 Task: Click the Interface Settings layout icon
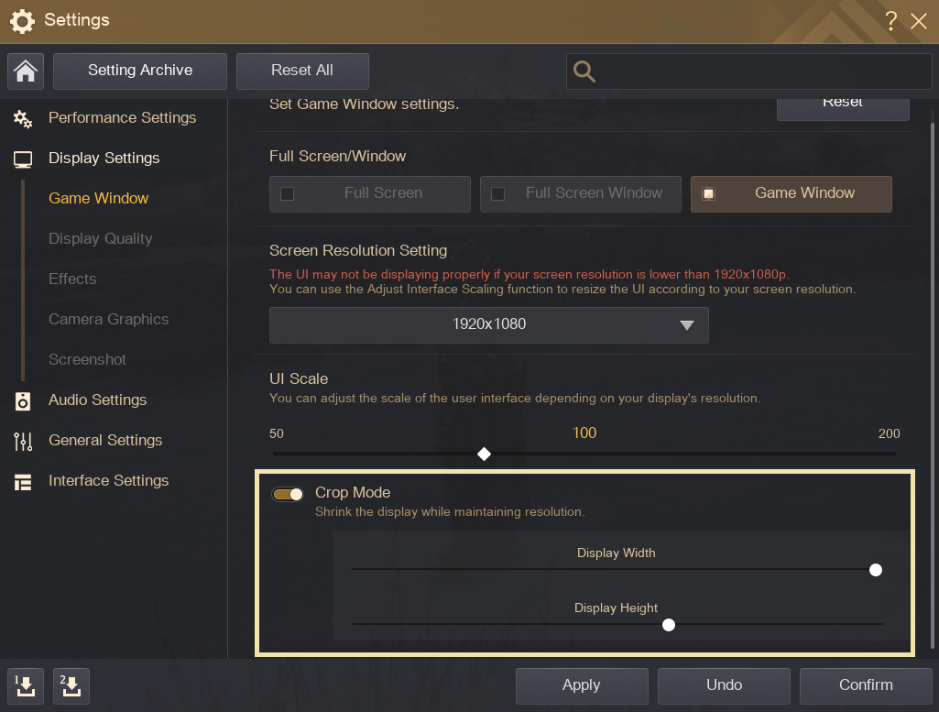click(23, 482)
